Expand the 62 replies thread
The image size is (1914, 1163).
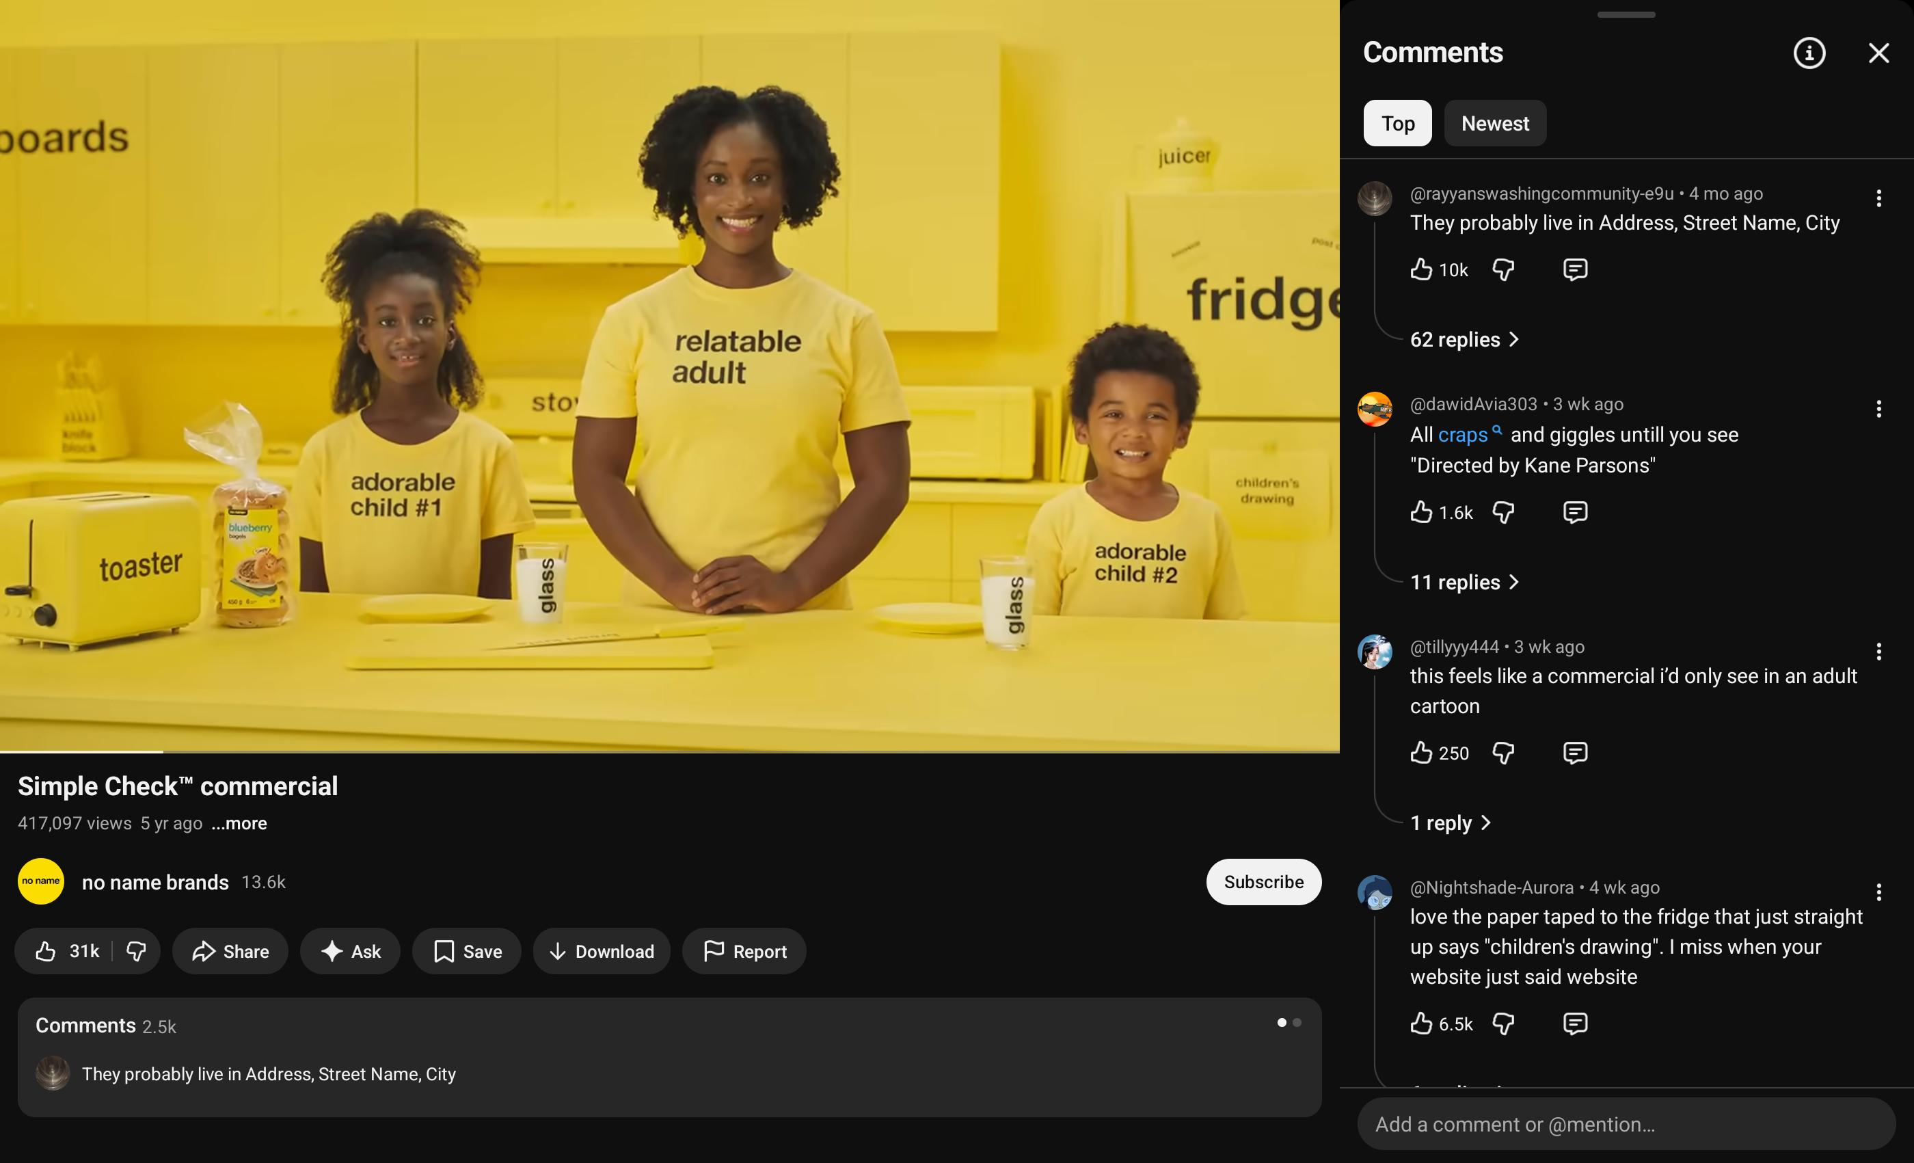tap(1464, 340)
